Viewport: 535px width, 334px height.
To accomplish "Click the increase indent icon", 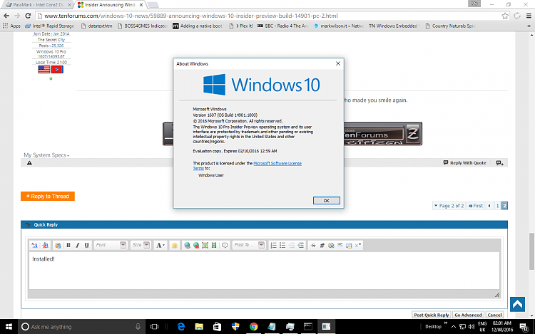I will (x=300, y=245).
